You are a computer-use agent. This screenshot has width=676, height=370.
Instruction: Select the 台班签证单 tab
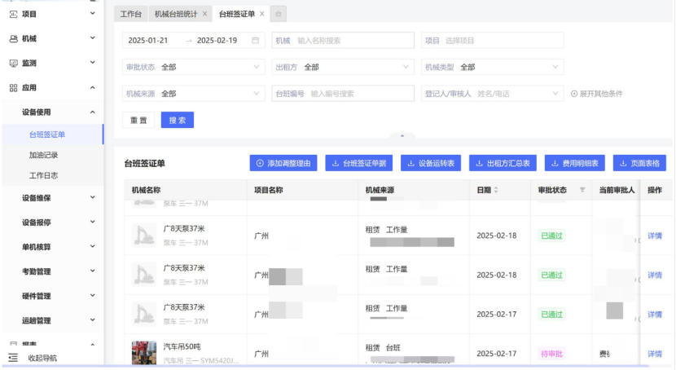pos(240,14)
